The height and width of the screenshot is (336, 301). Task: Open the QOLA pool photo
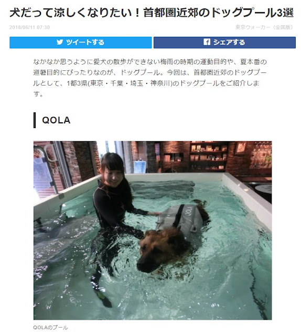pyautogui.click(x=153, y=230)
